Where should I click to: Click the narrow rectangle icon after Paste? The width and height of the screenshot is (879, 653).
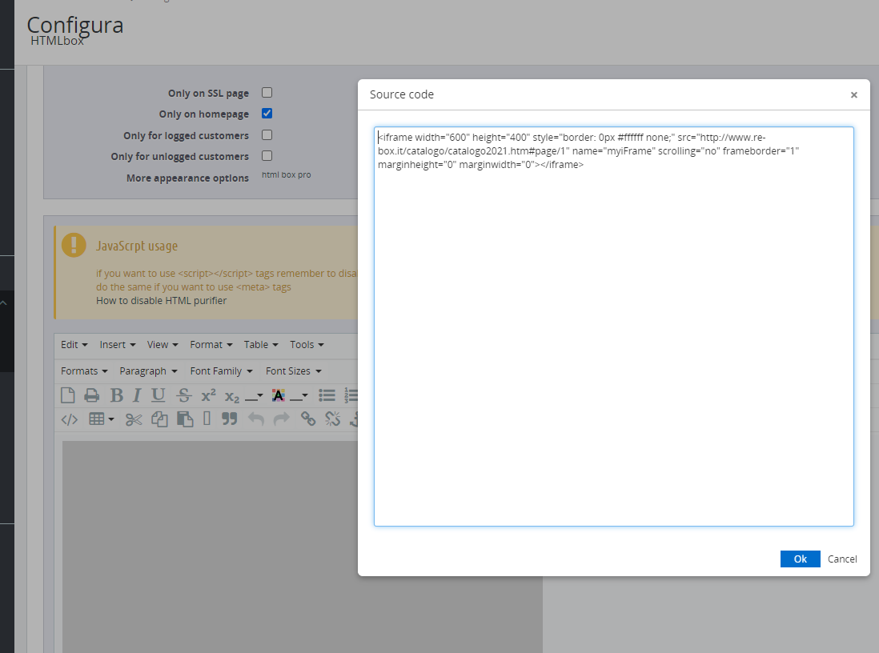pyautogui.click(x=207, y=419)
